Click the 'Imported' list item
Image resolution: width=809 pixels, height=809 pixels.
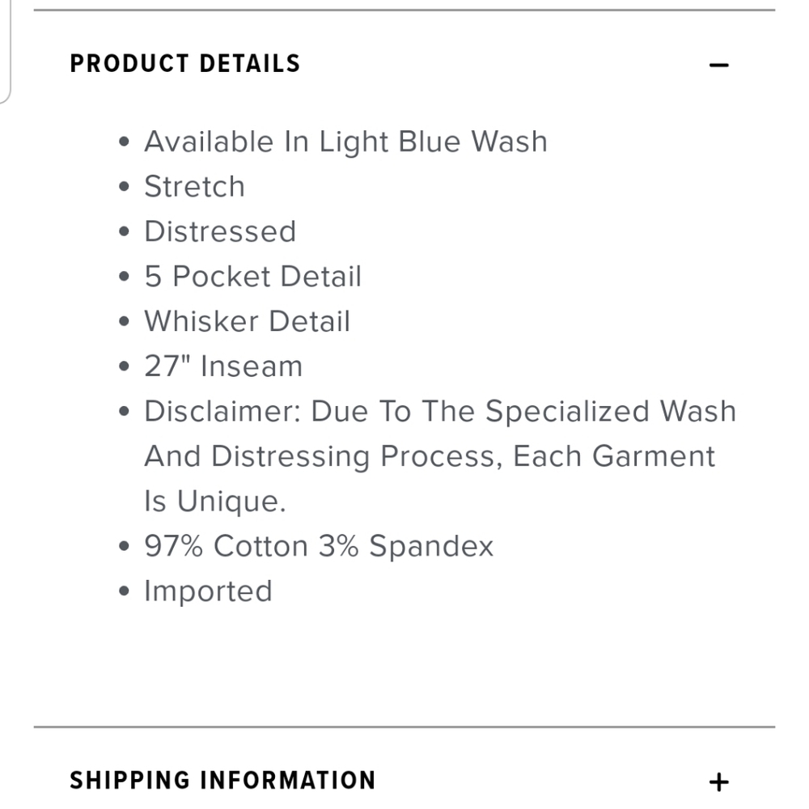point(208,591)
